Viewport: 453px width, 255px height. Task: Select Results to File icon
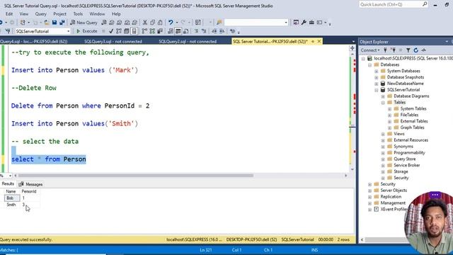(185, 31)
